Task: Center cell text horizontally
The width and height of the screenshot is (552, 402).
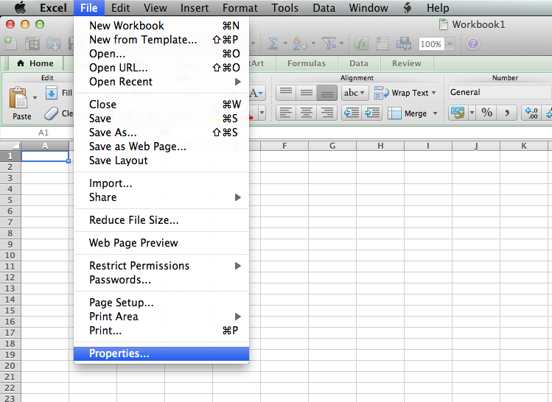Action: click(307, 113)
